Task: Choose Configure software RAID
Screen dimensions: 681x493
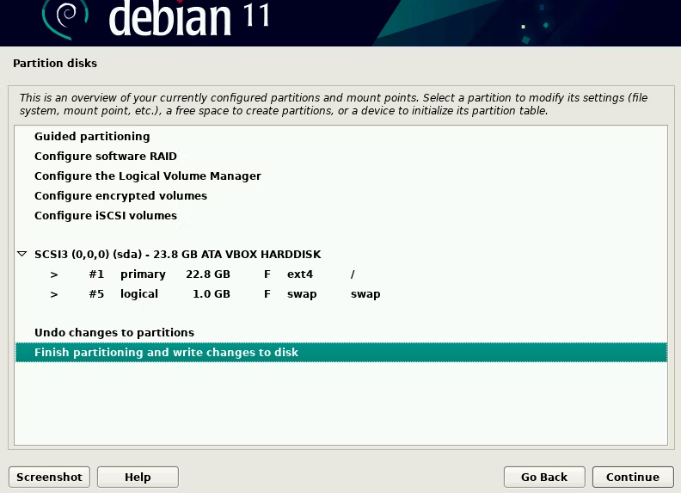Action: pyautogui.click(x=341, y=156)
